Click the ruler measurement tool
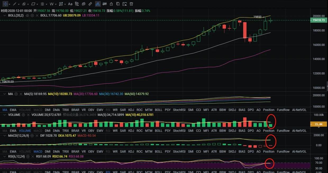 click(x=90, y=4)
